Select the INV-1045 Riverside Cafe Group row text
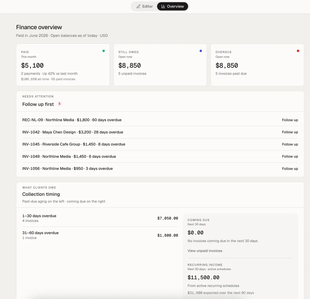This screenshot has height=299, width=310. coord(74,144)
